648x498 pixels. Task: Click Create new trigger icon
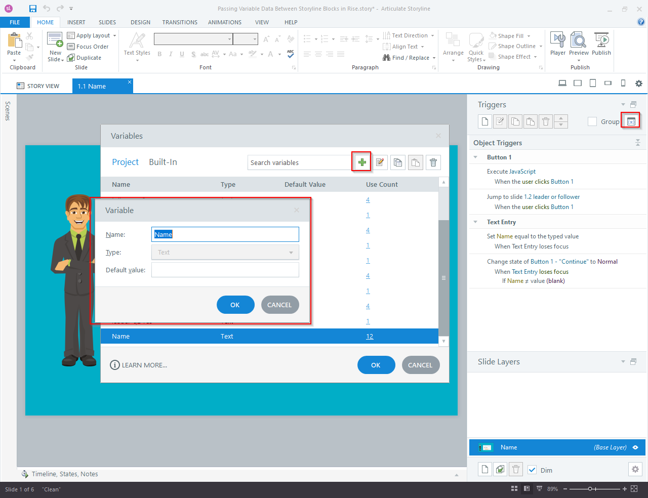(485, 121)
